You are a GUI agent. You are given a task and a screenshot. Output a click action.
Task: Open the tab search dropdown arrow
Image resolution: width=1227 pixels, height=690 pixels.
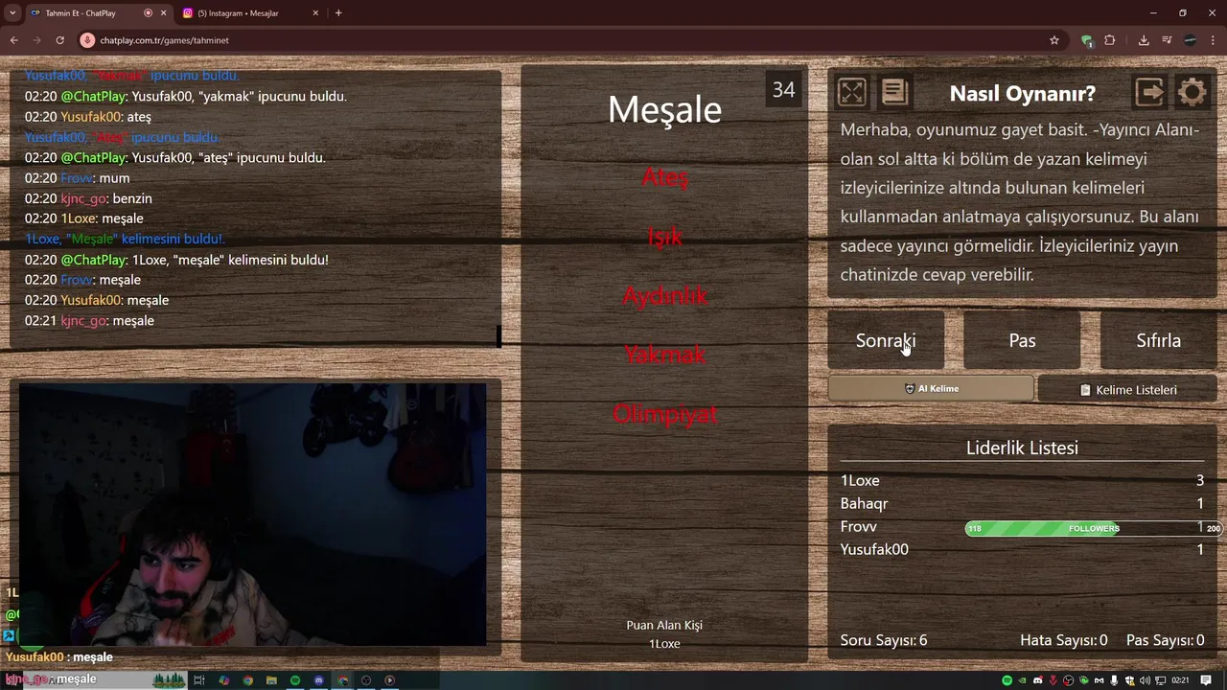pyautogui.click(x=12, y=13)
